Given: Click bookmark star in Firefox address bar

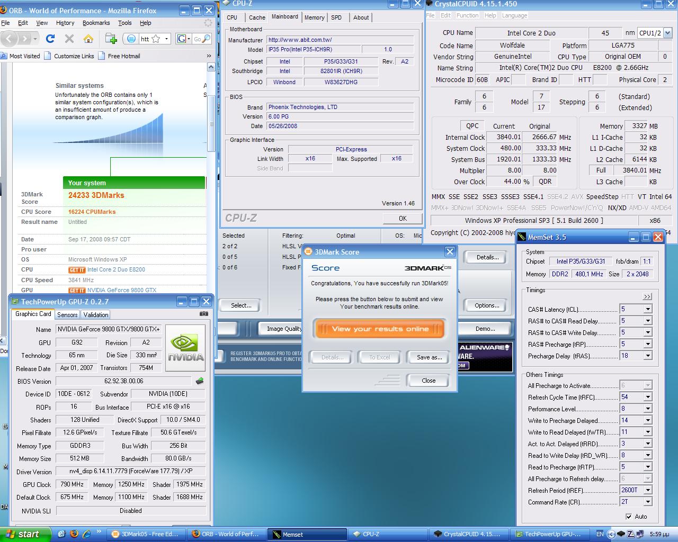Looking at the screenshot, I should [156, 39].
